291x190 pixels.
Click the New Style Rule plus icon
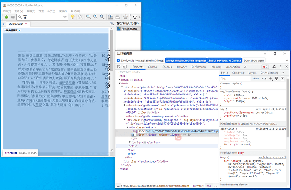[x=271, y=79]
